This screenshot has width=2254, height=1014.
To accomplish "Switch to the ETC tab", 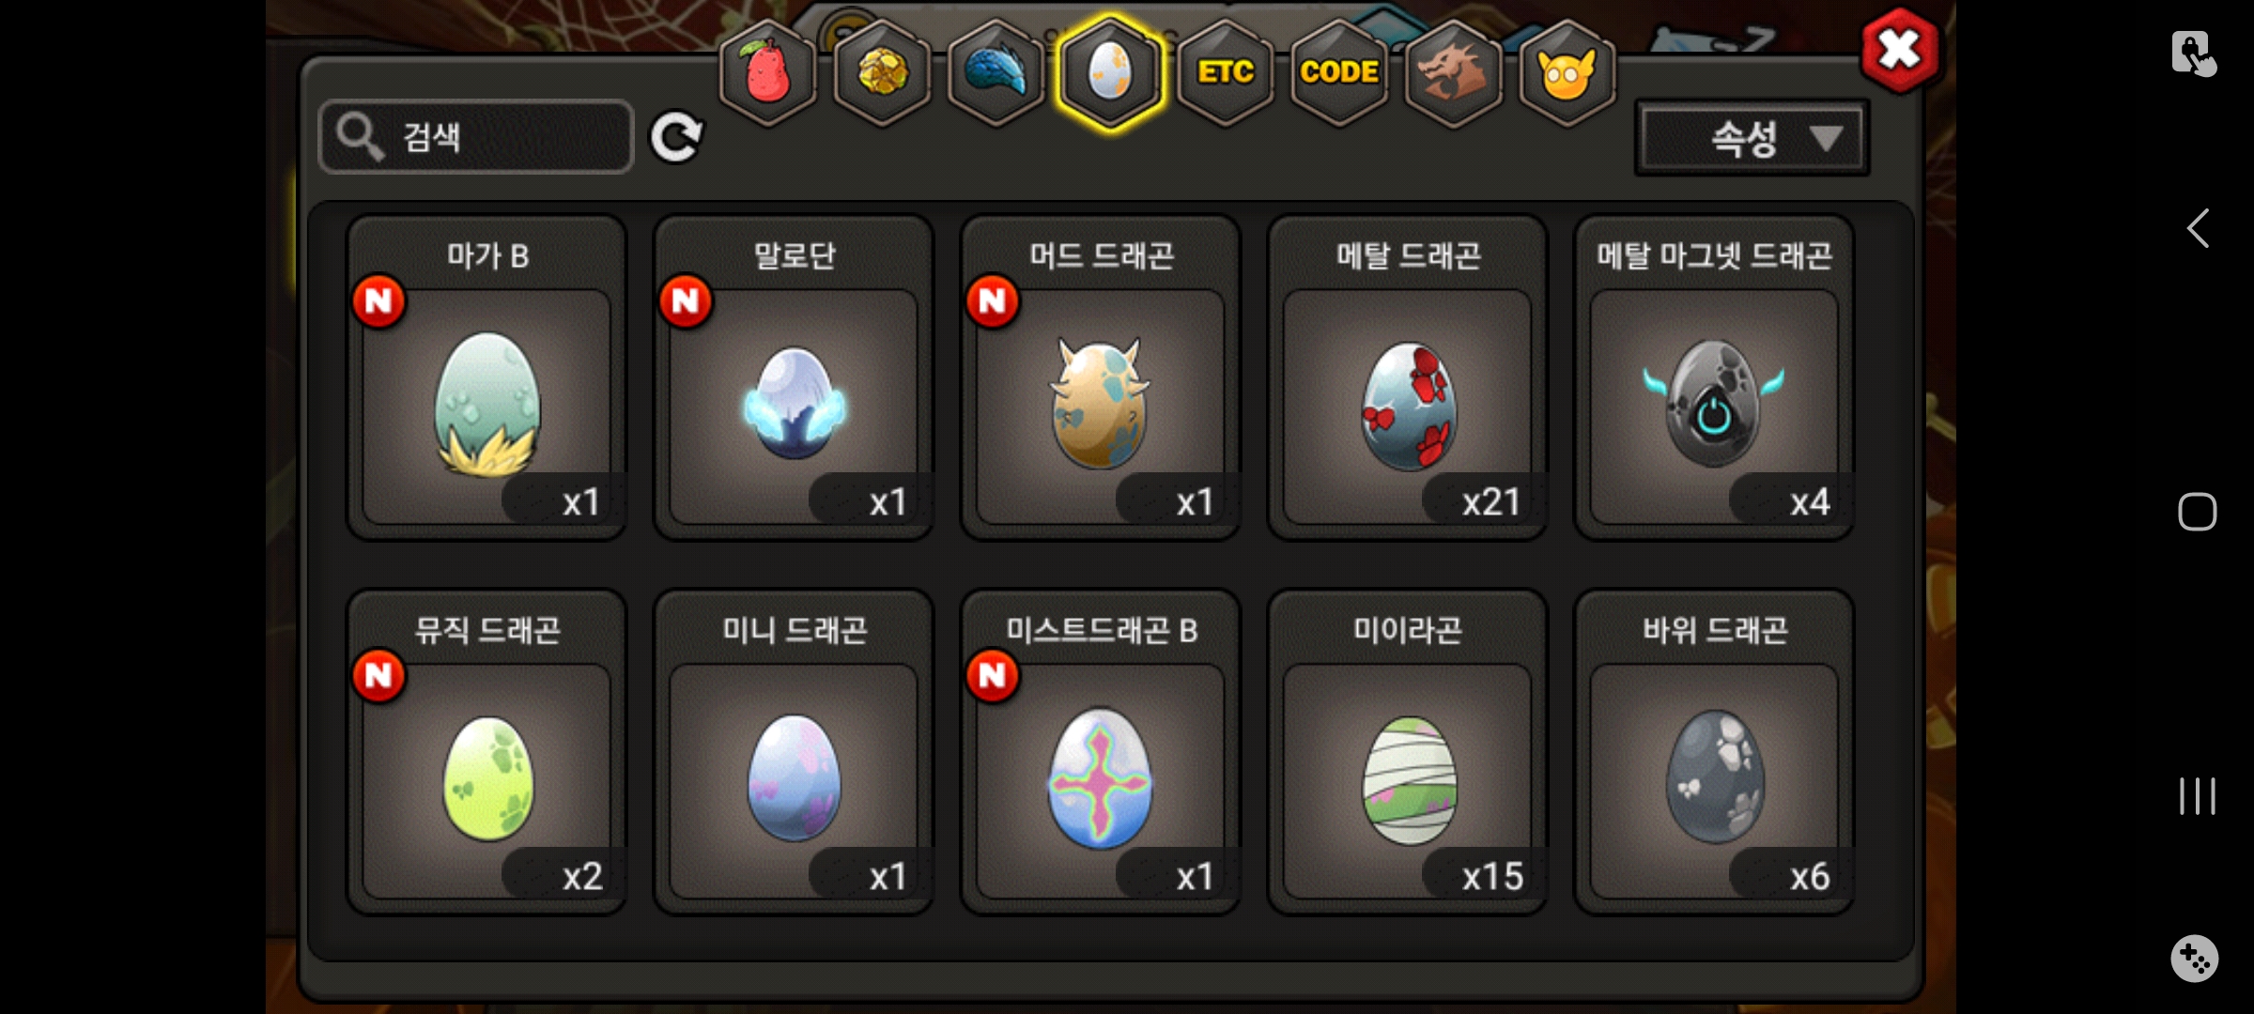I will 1225,73.
